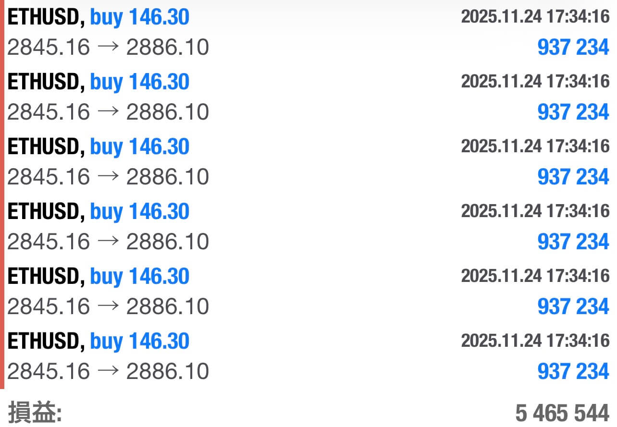Viewport: 617px width, 427px height.
Task: Tap the fifth ETHUSD buy 146.30 title
Action: pos(99,277)
